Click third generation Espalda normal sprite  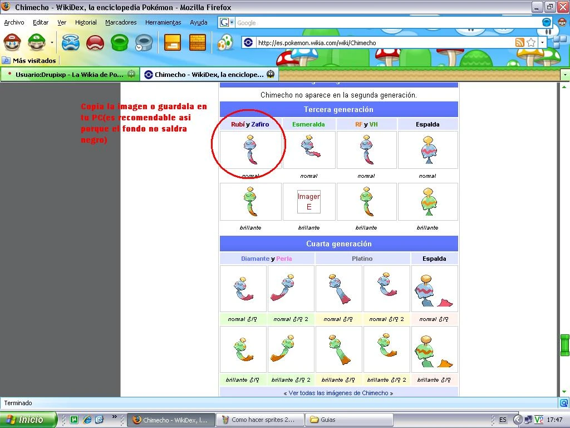click(428, 150)
